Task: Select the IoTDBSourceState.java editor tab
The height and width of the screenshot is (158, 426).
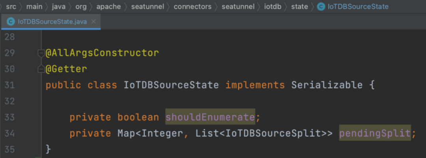Action: click(51, 22)
